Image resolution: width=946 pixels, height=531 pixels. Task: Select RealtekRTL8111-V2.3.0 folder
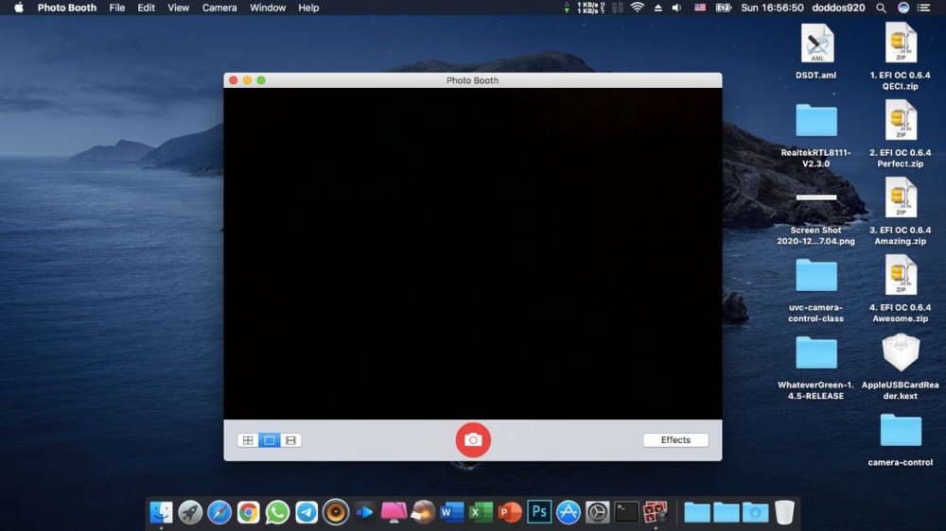click(816, 135)
